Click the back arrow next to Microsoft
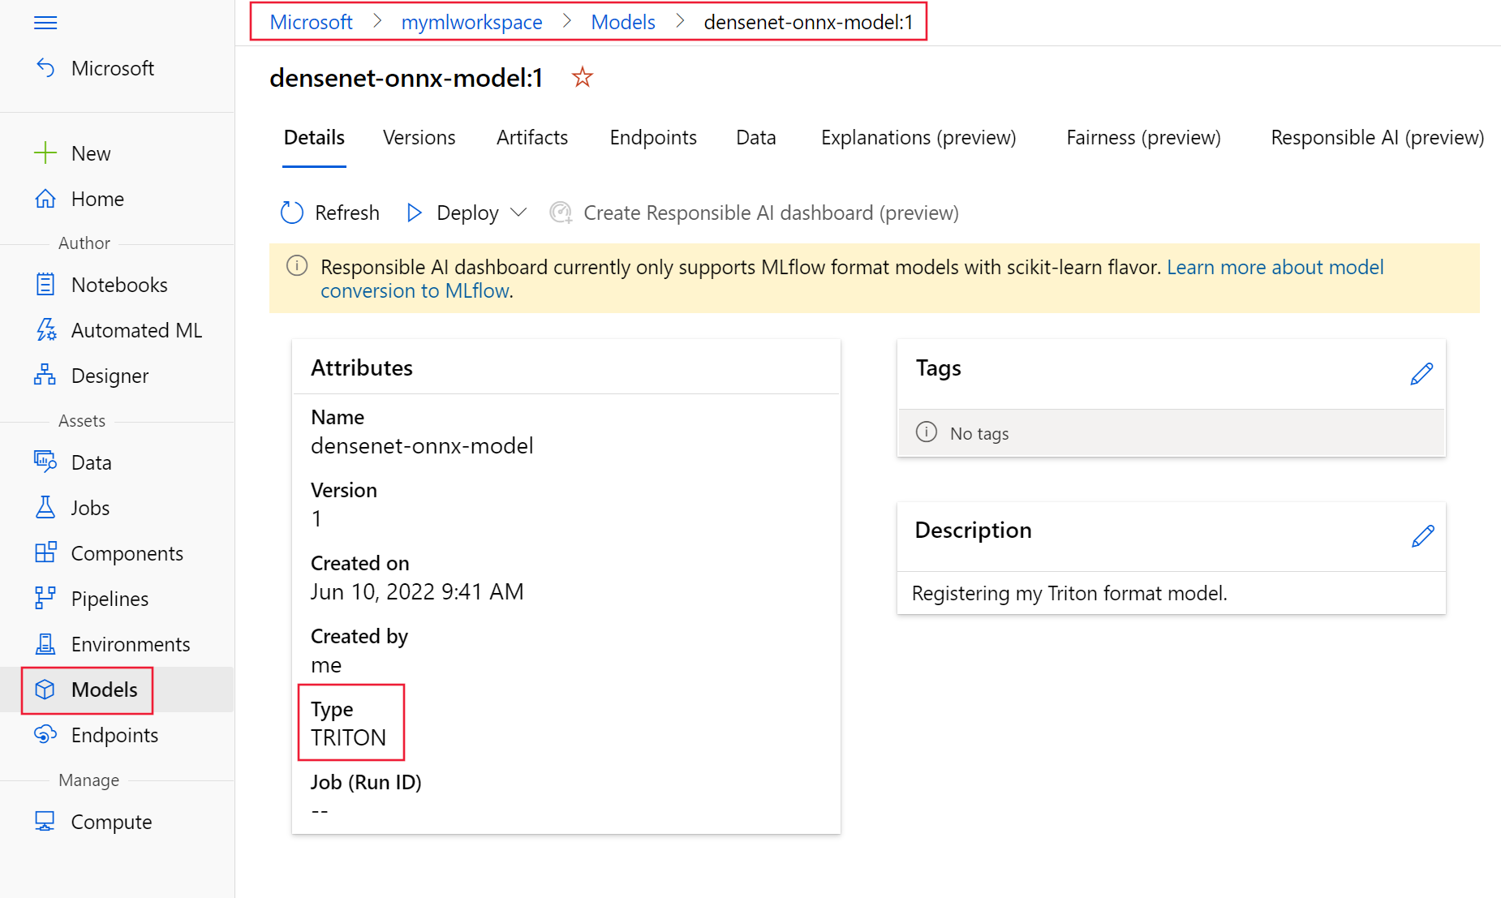The height and width of the screenshot is (898, 1501). coord(45,68)
